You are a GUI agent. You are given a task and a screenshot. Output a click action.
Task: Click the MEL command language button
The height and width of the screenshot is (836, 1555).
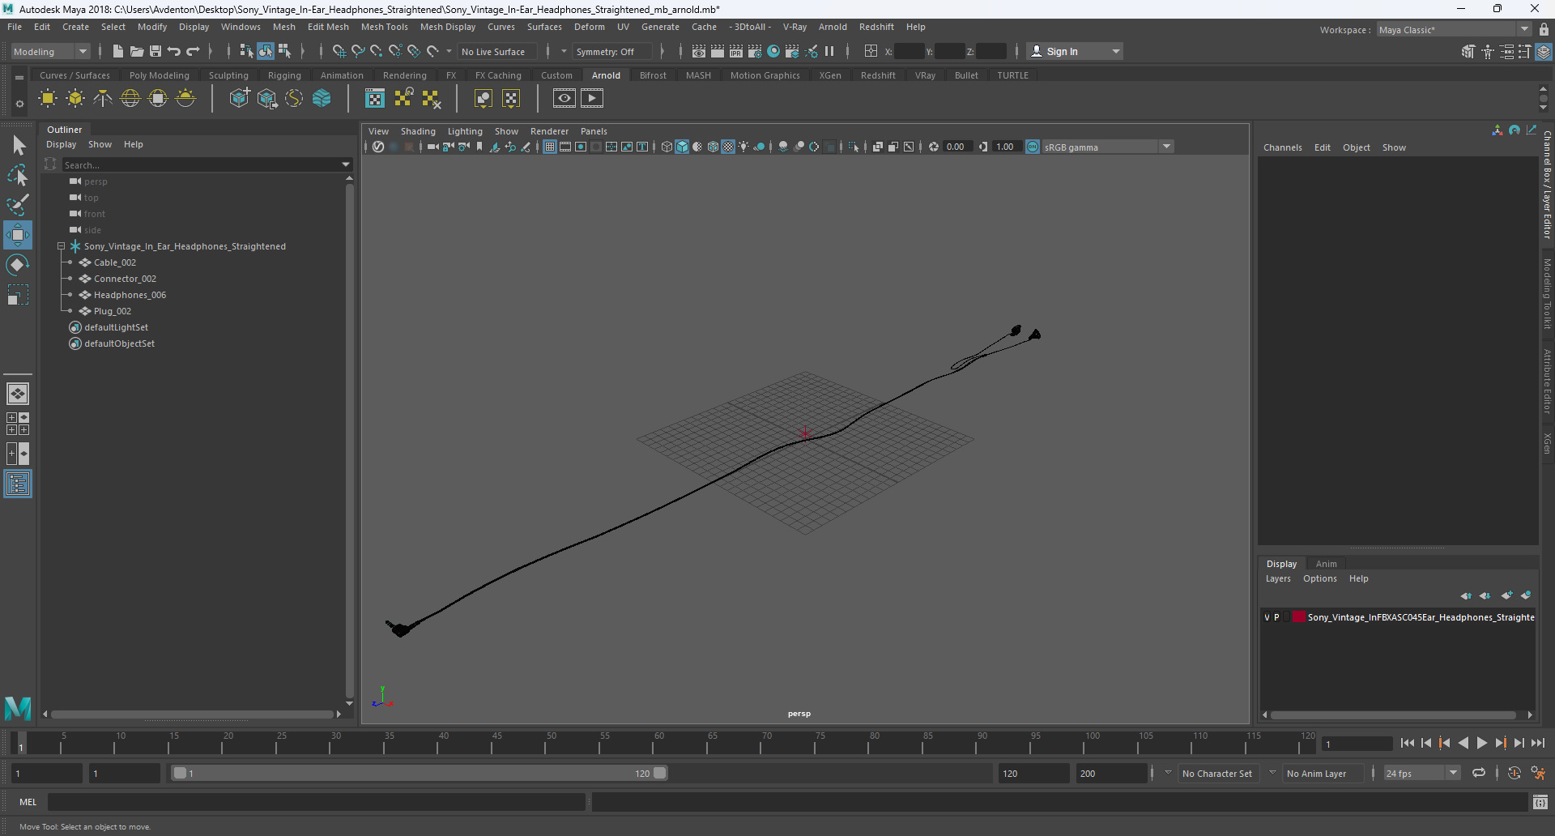coord(28,802)
